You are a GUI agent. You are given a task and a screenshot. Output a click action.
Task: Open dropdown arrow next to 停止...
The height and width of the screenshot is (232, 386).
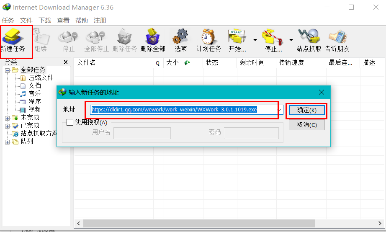[x=291, y=40]
